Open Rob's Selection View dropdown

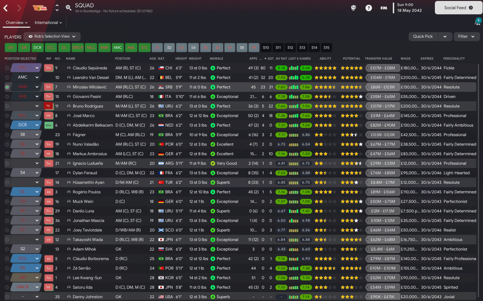52,36
